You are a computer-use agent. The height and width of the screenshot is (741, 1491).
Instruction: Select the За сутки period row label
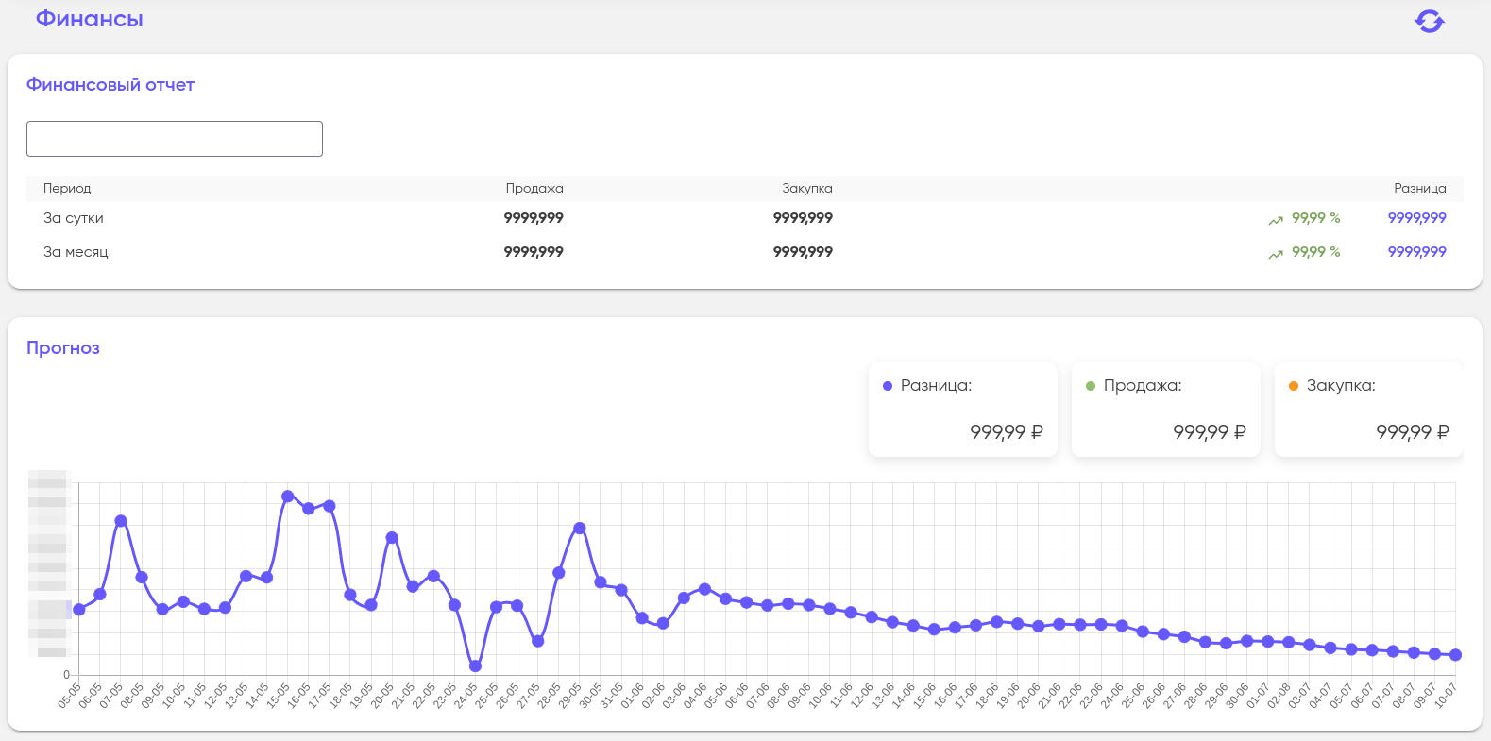point(74,218)
